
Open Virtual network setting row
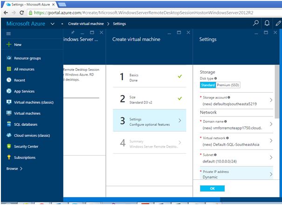click(x=236, y=141)
